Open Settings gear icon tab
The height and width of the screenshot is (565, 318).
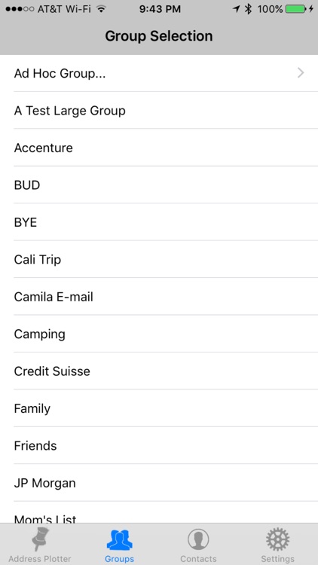(x=277, y=544)
